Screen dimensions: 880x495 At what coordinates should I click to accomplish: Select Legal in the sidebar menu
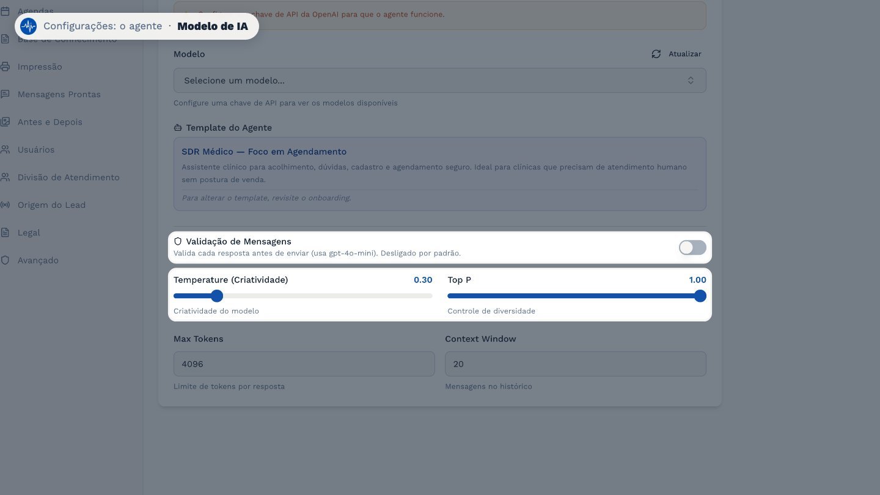pyautogui.click(x=29, y=233)
